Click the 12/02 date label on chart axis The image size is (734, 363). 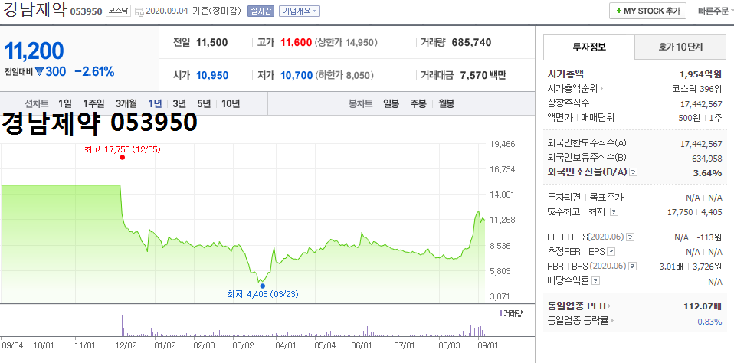126,346
